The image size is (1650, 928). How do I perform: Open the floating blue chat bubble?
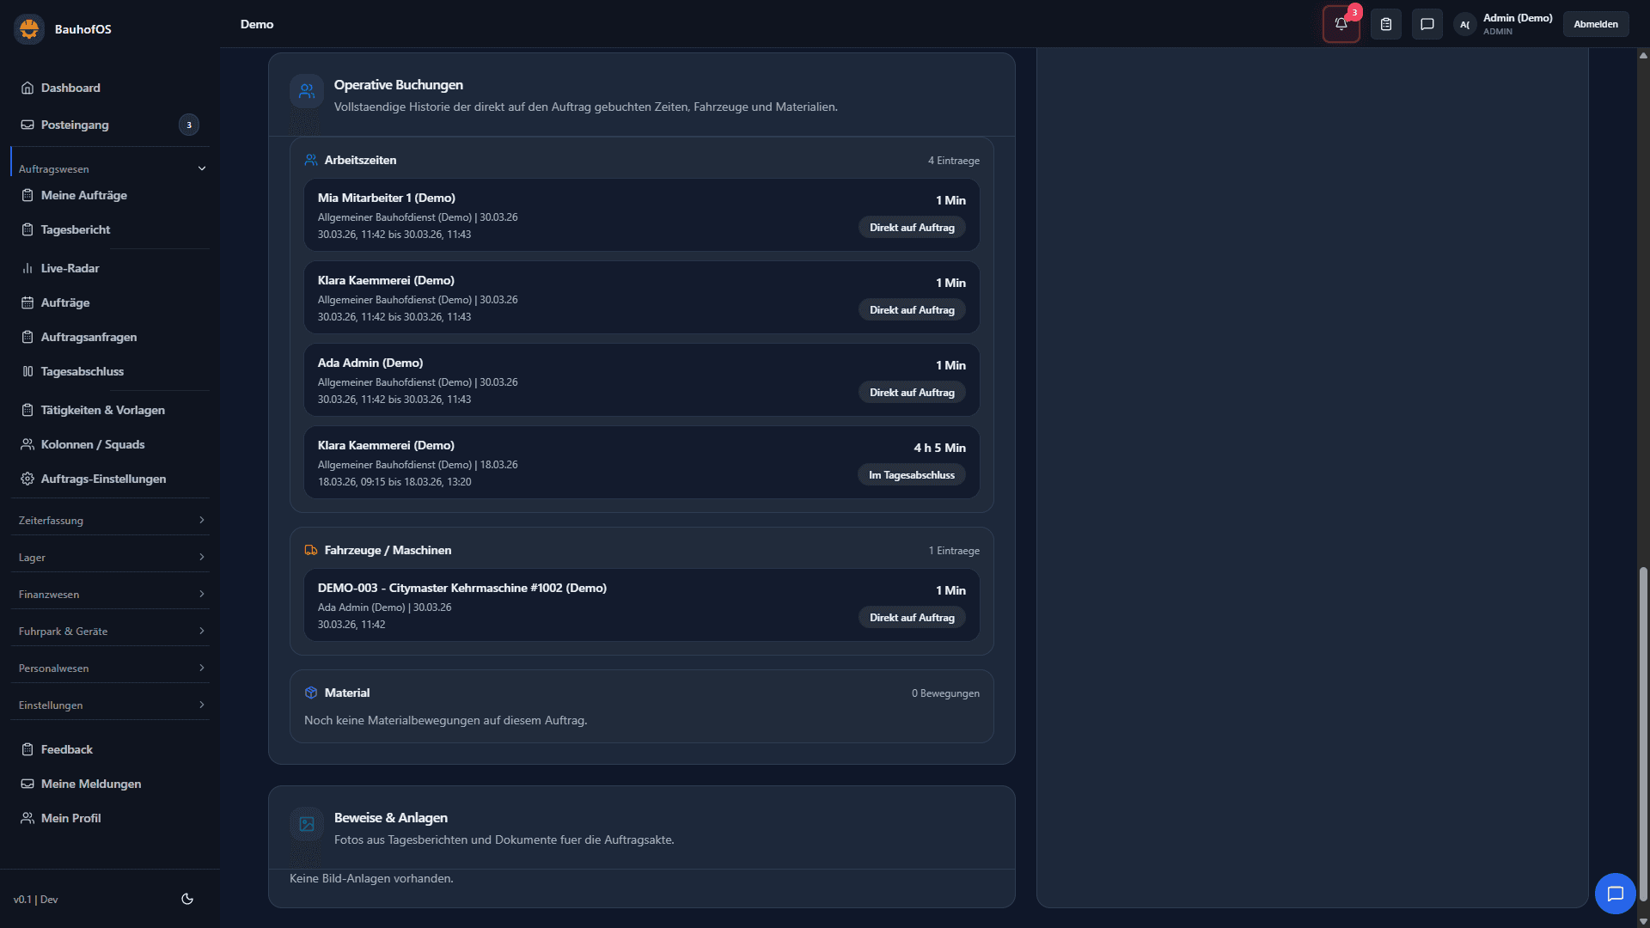pyautogui.click(x=1615, y=894)
